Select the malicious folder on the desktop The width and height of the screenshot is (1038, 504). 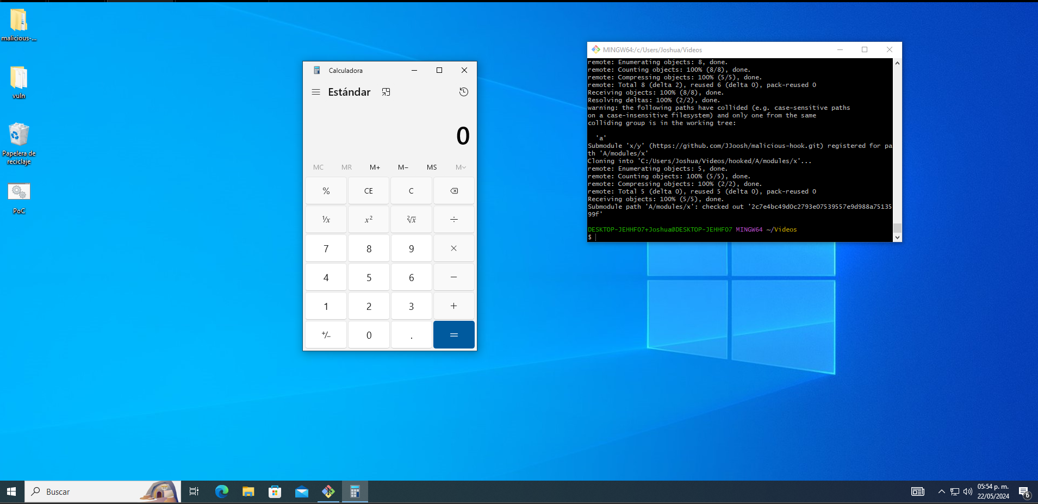pyautogui.click(x=19, y=25)
